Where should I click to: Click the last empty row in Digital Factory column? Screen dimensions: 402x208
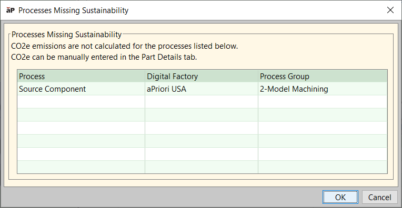[202, 167]
